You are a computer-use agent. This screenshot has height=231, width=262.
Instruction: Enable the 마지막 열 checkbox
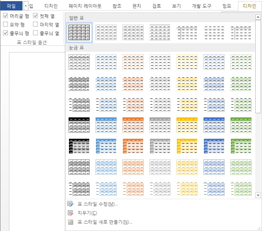(36, 24)
